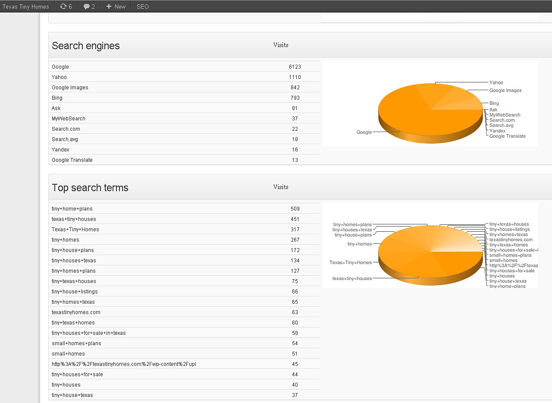The height and width of the screenshot is (403, 552).
Task: Open the comments bubble icon showing 2
Action: click(86, 6)
